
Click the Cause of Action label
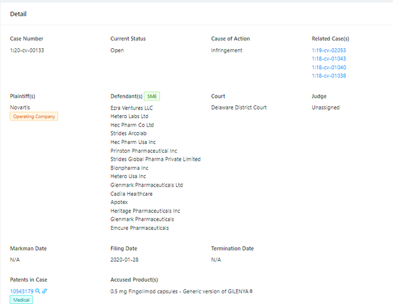pos(230,39)
